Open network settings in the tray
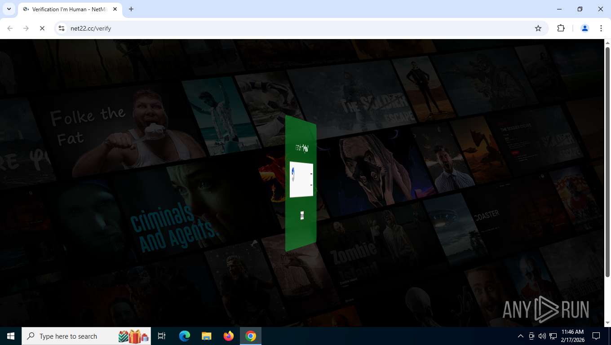 coord(553,336)
